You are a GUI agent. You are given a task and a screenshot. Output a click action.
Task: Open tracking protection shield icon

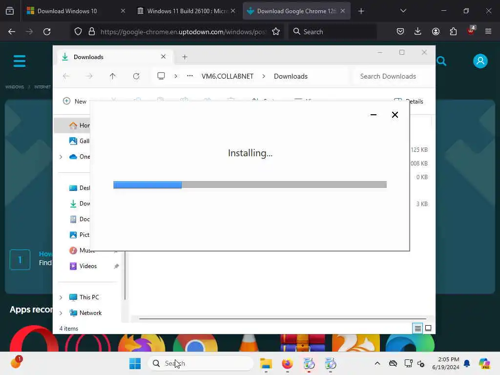pos(78,32)
